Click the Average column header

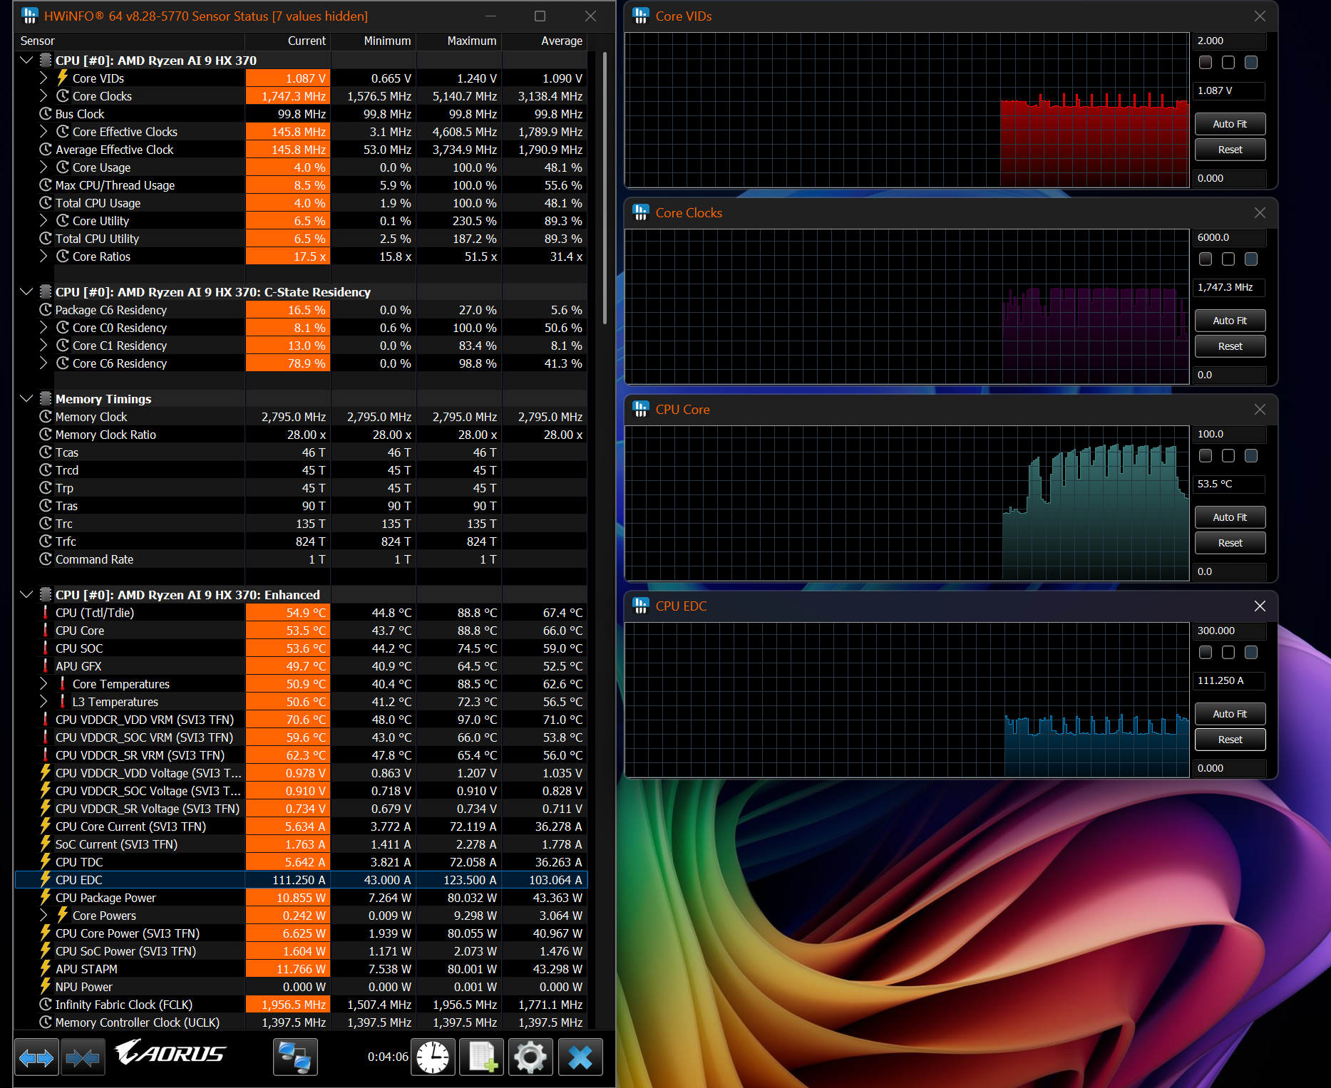point(545,41)
